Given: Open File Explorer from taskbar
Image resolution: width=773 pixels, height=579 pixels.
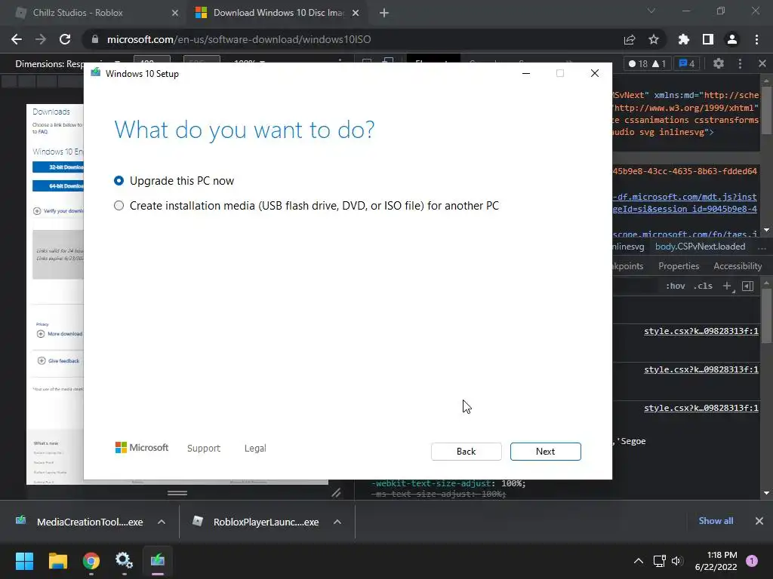Looking at the screenshot, I should (x=57, y=561).
